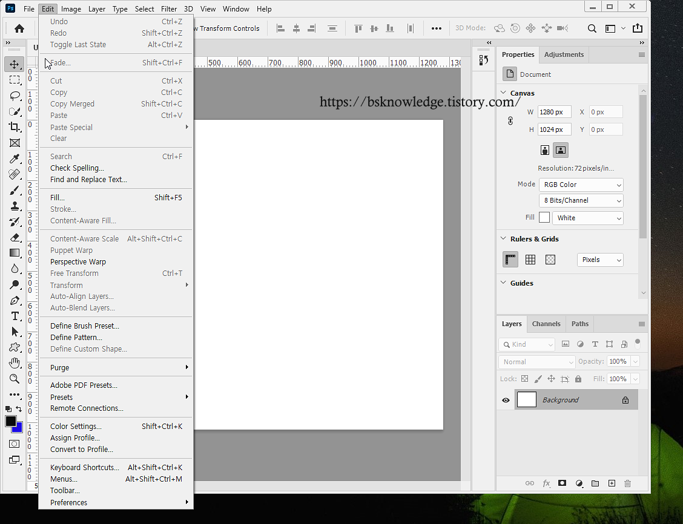Switch to the Channels tab
This screenshot has width=683, height=524.
546,324
